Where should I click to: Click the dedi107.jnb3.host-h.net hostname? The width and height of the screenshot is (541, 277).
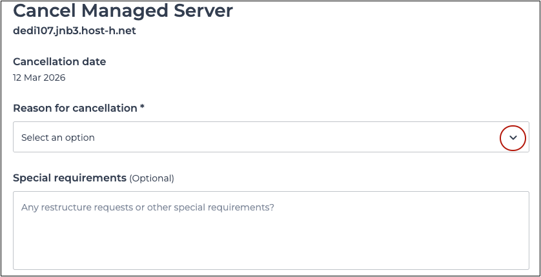[x=74, y=30]
